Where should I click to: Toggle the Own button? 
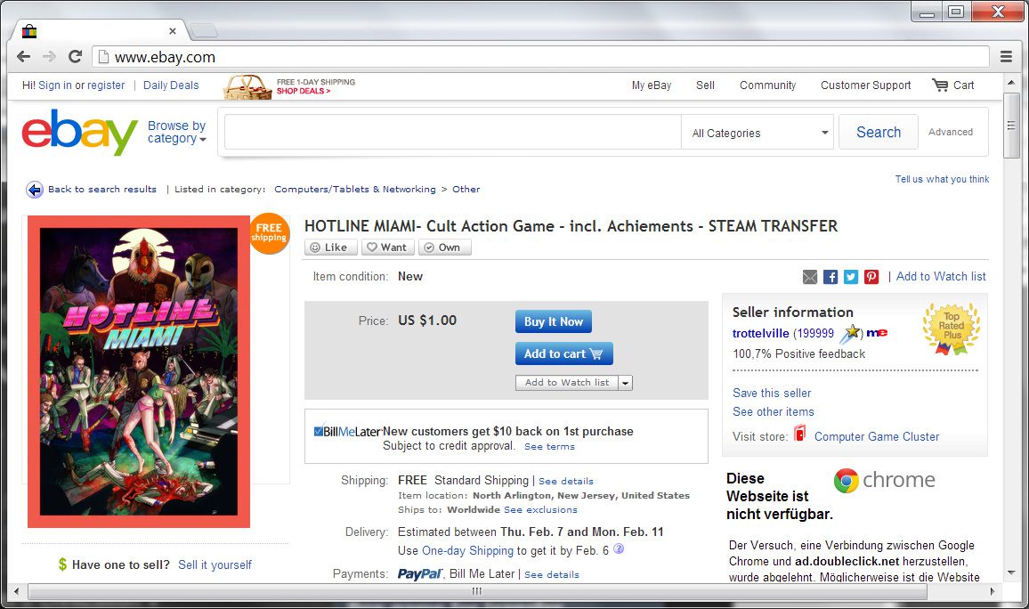(444, 248)
